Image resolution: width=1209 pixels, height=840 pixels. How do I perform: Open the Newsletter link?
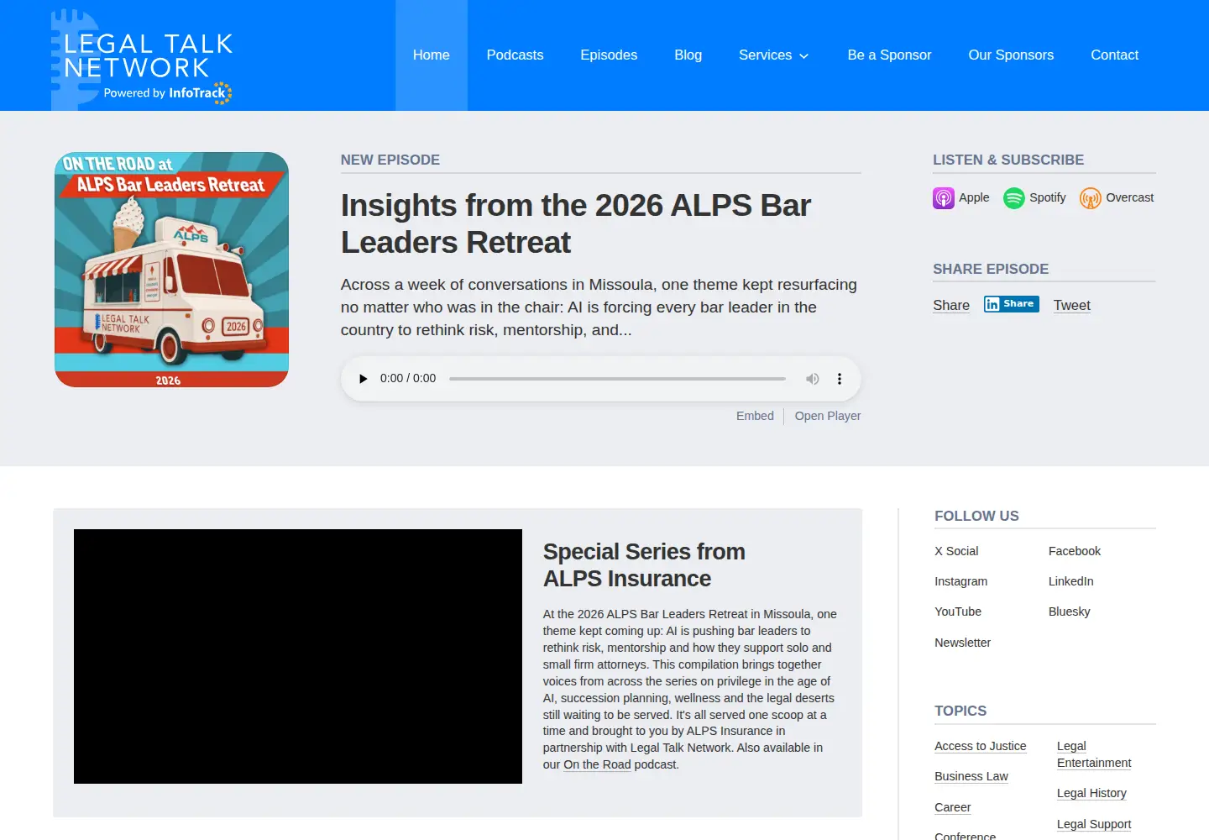click(963, 643)
